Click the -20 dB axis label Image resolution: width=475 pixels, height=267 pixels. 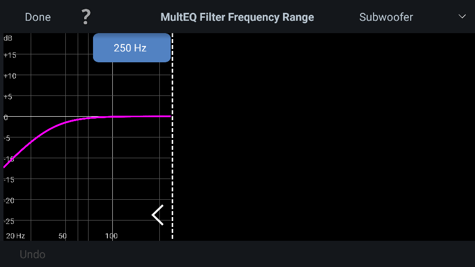point(9,200)
